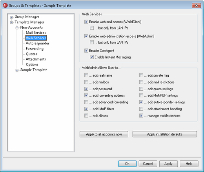Allow user to edit real name
204x172 pixels.
(86, 75)
